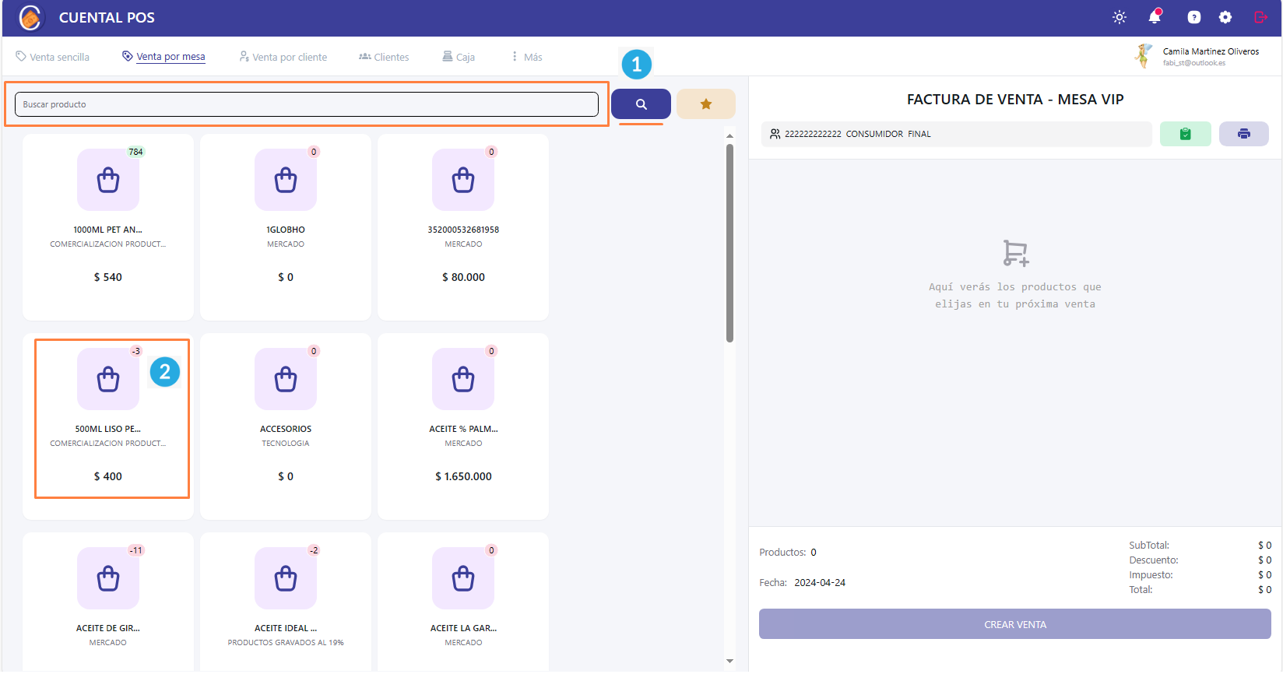
Task: Open settings gear in top bar
Action: 1225,17
